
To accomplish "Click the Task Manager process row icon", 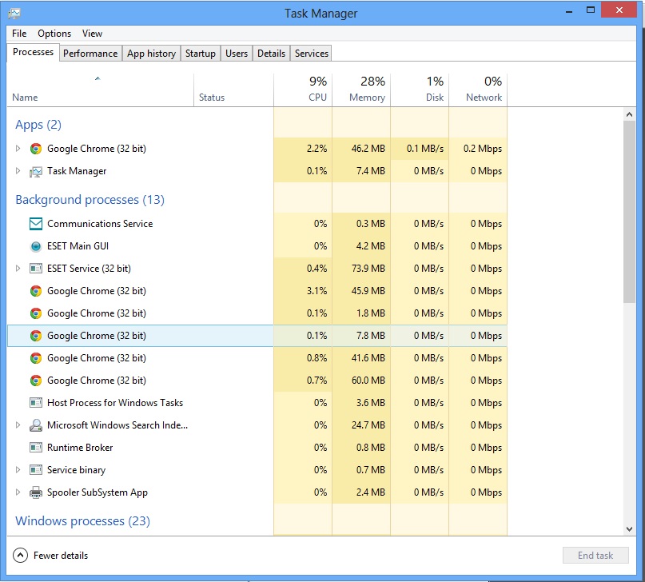I will 36,171.
